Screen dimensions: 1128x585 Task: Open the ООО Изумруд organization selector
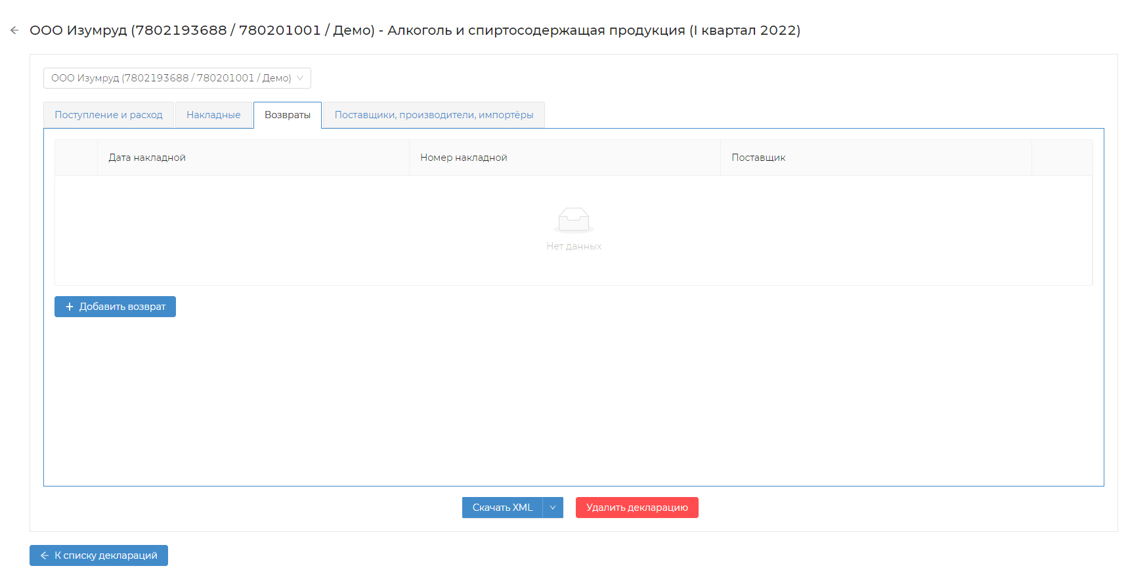pos(171,78)
